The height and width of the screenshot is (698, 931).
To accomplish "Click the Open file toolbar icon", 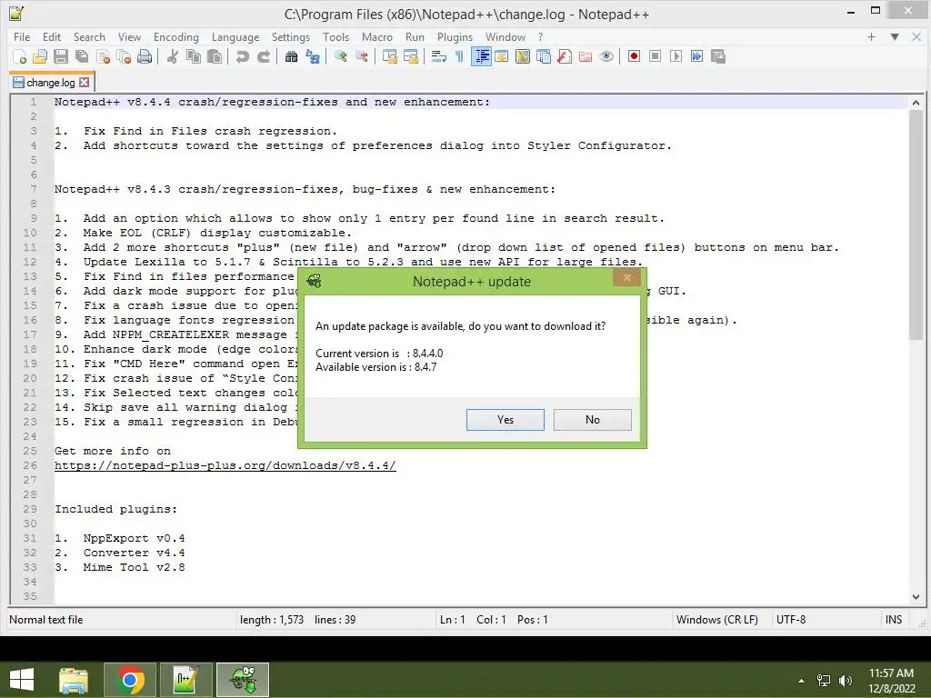I will (40, 56).
